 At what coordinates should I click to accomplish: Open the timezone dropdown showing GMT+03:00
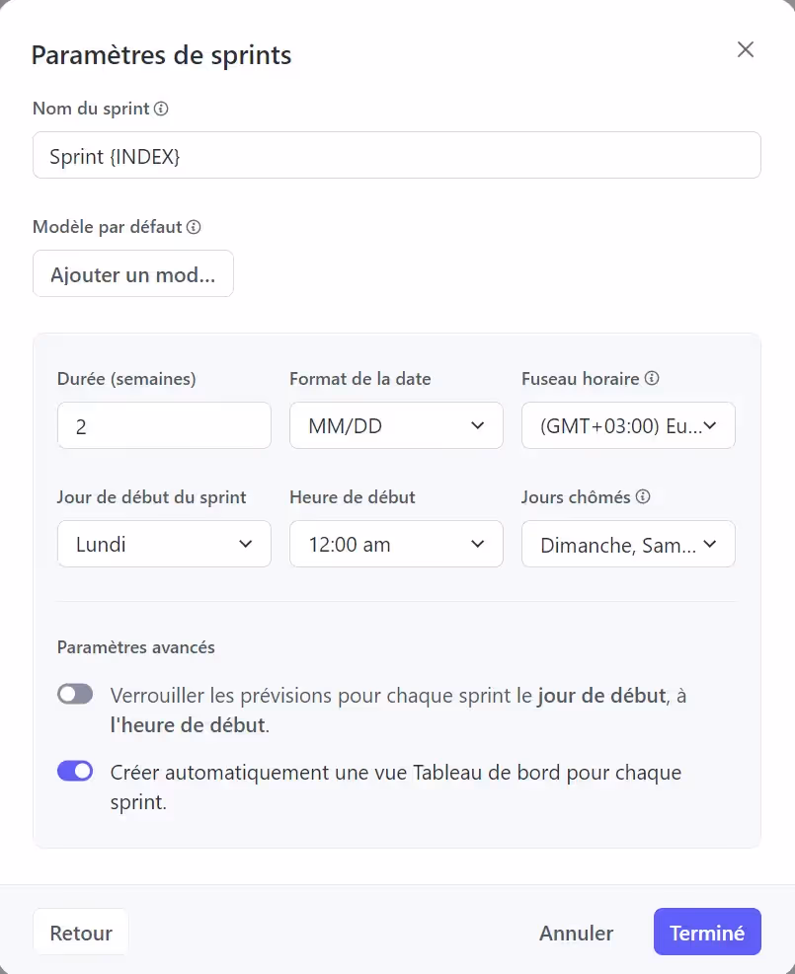(628, 425)
